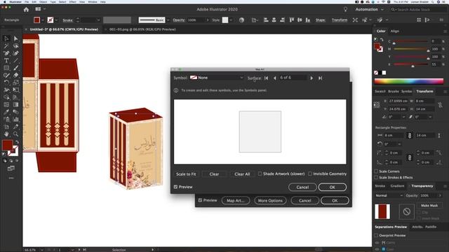
Task: Click the K slider handle in Color panel
Action: 413,66
